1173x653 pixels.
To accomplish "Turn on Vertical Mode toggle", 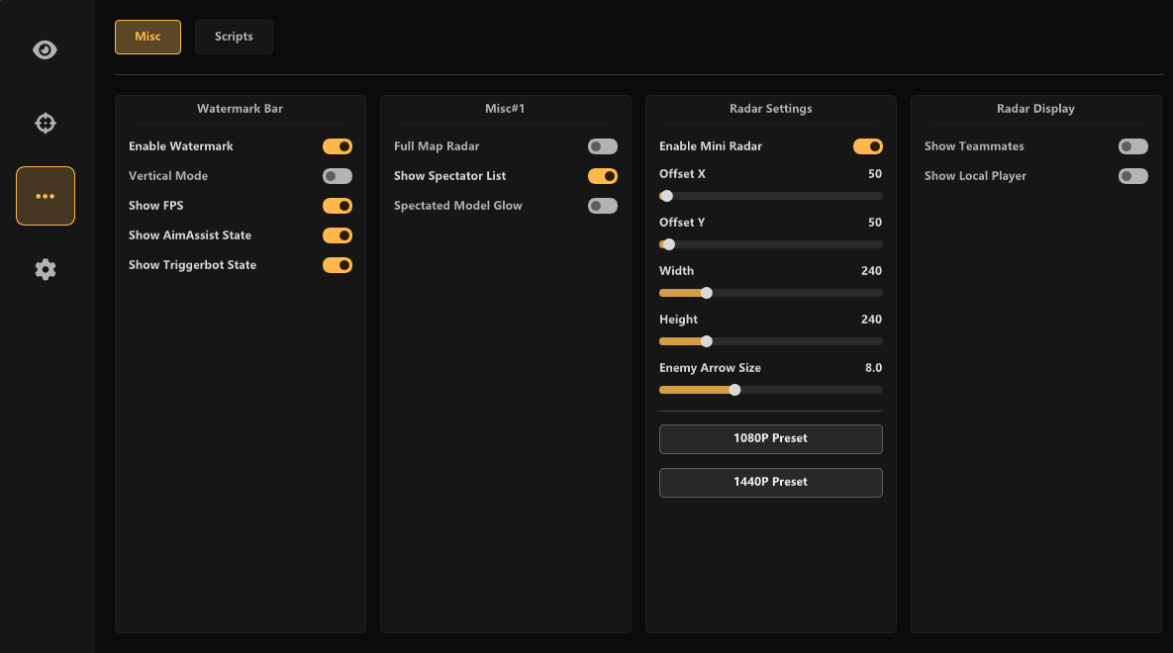I will 338,176.
